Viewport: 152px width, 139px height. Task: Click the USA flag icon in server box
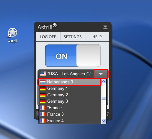(43, 74)
